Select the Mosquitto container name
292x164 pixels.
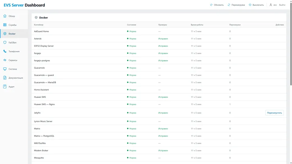[x=39, y=158]
